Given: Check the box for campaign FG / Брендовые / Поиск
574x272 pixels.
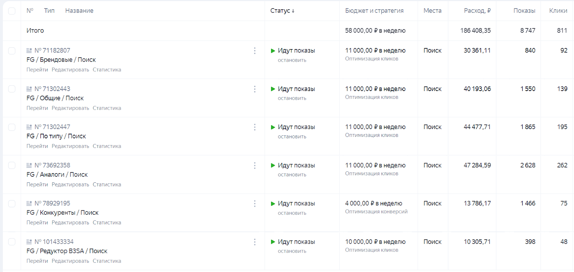Looking at the screenshot, I should click(x=12, y=51).
